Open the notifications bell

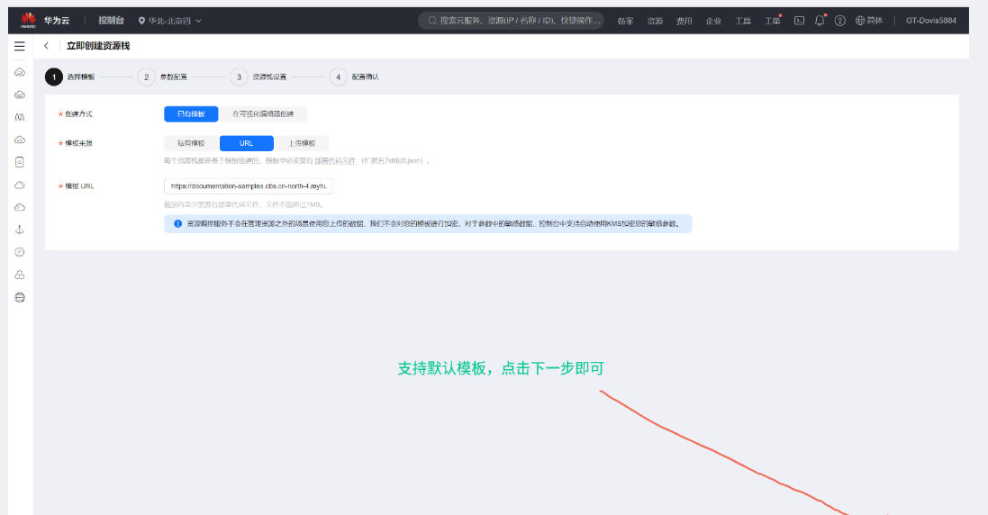pos(820,21)
